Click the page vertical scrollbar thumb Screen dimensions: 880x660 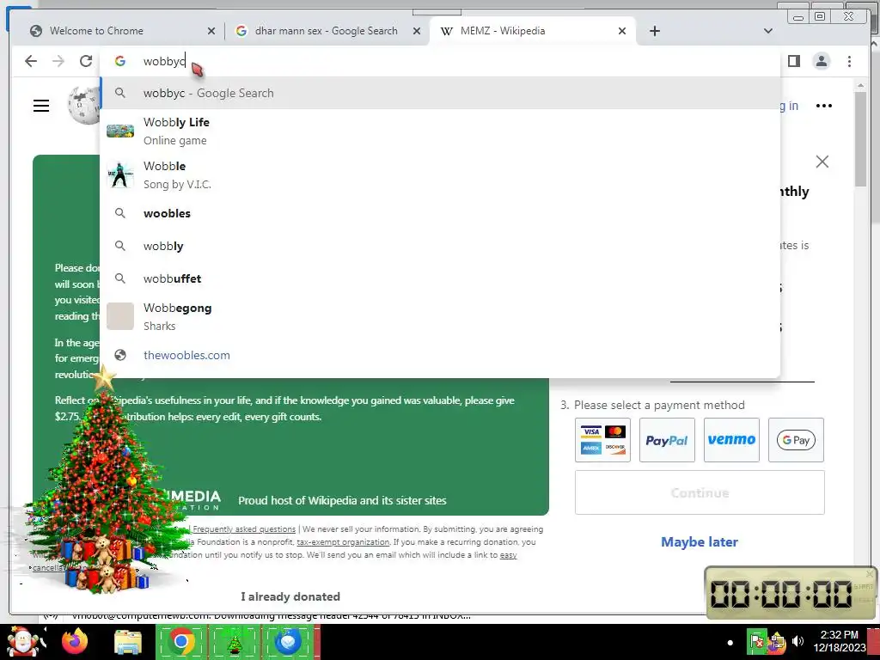[861, 138]
